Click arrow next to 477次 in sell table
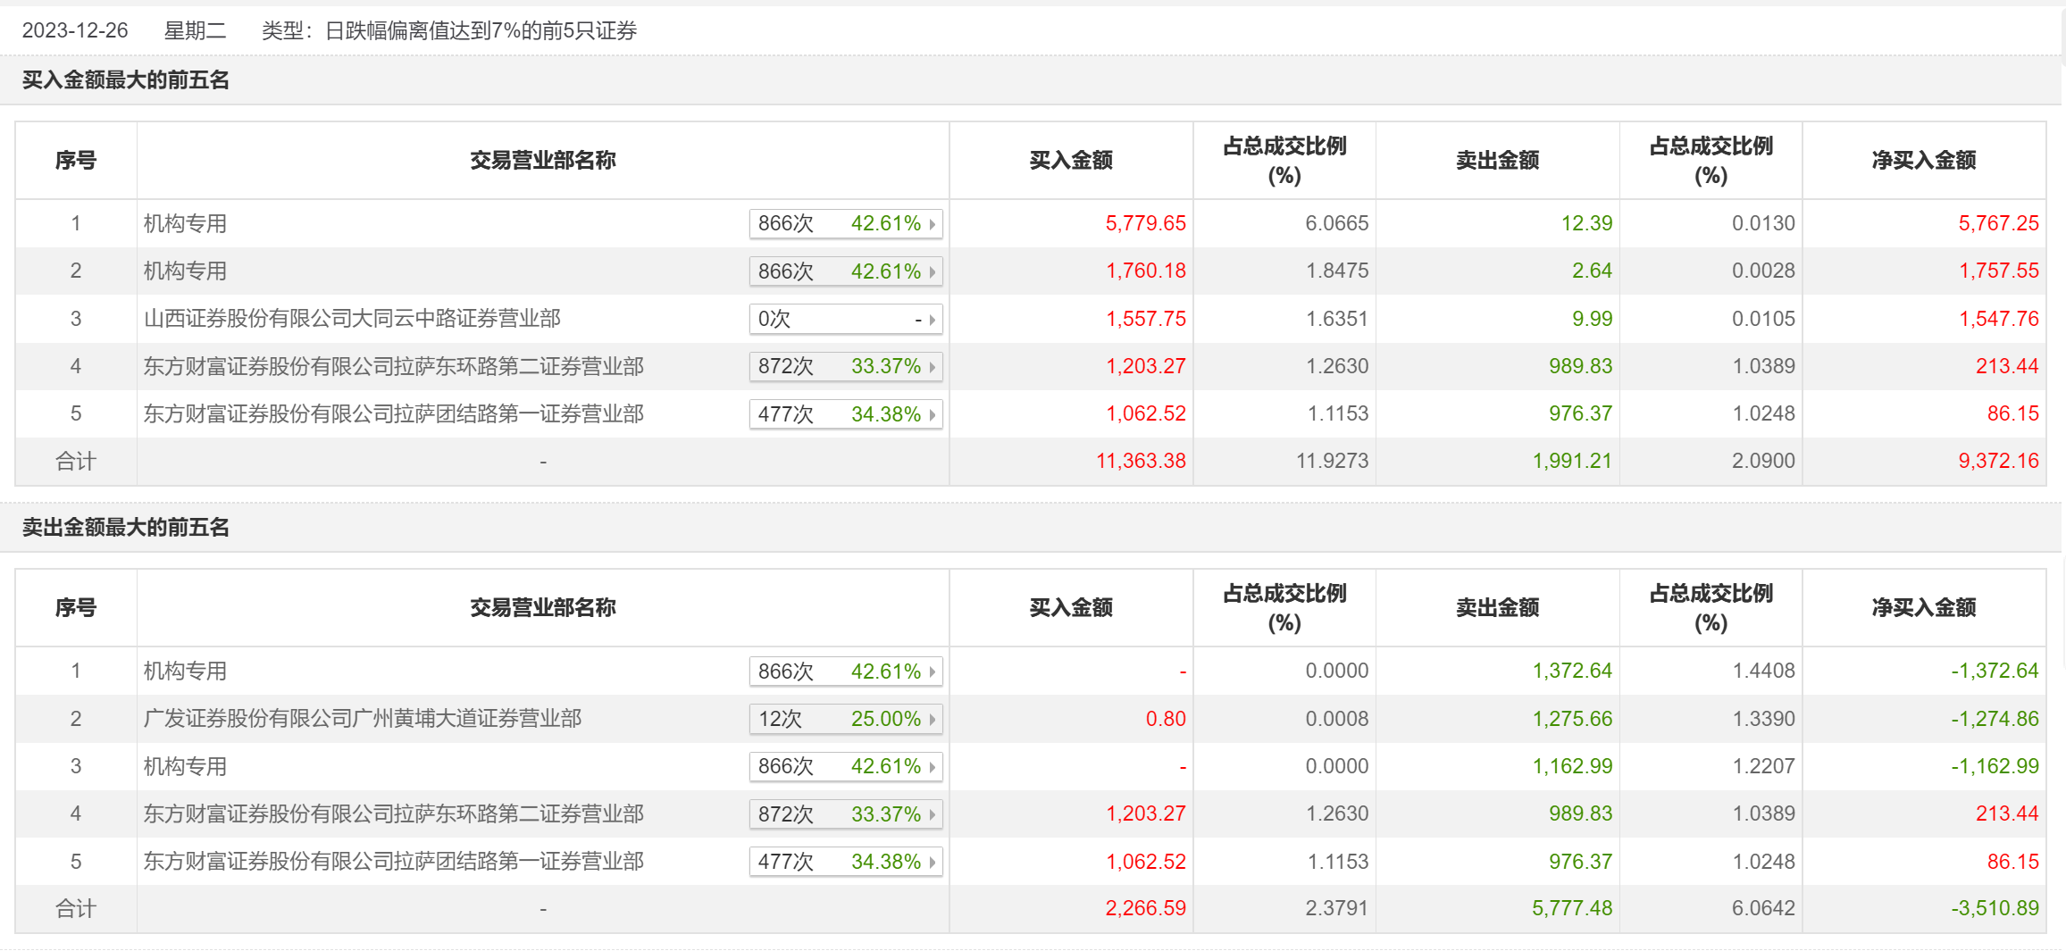 pos(932,863)
